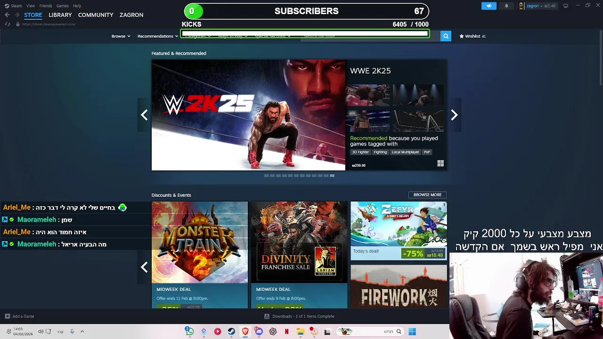Show previous Discounts & Events items
Viewport: 603px width, 339px height.
click(144, 267)
